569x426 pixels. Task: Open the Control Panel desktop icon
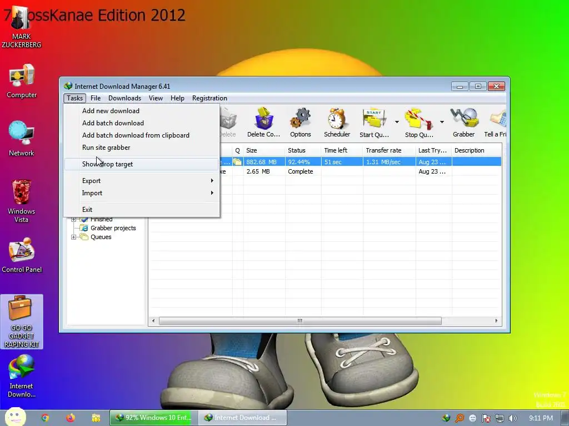coord(22,255)
